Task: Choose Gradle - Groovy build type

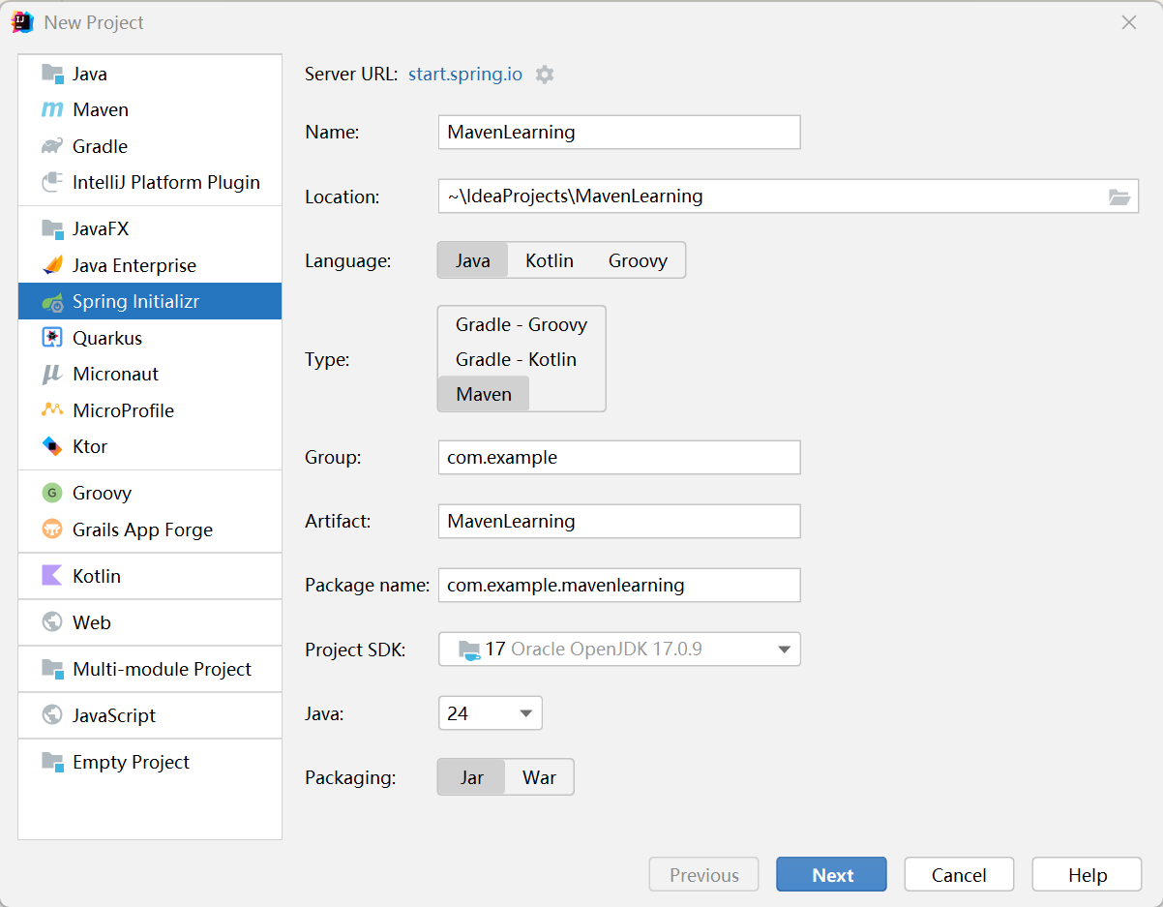Action: coord(522,324)
